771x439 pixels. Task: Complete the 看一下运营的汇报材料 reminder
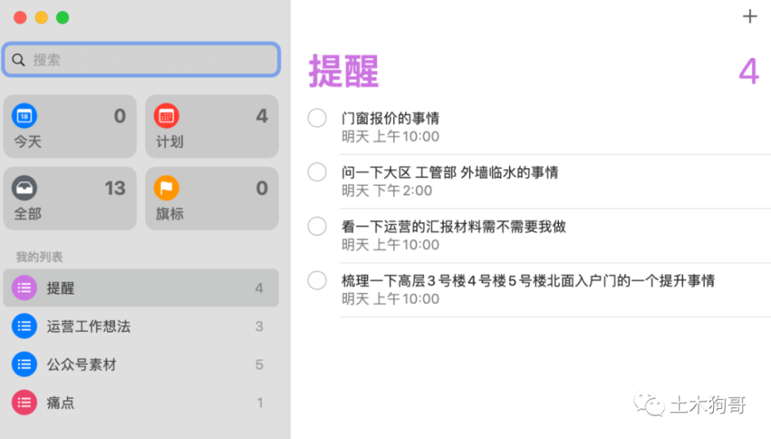(x=317, y=226)
